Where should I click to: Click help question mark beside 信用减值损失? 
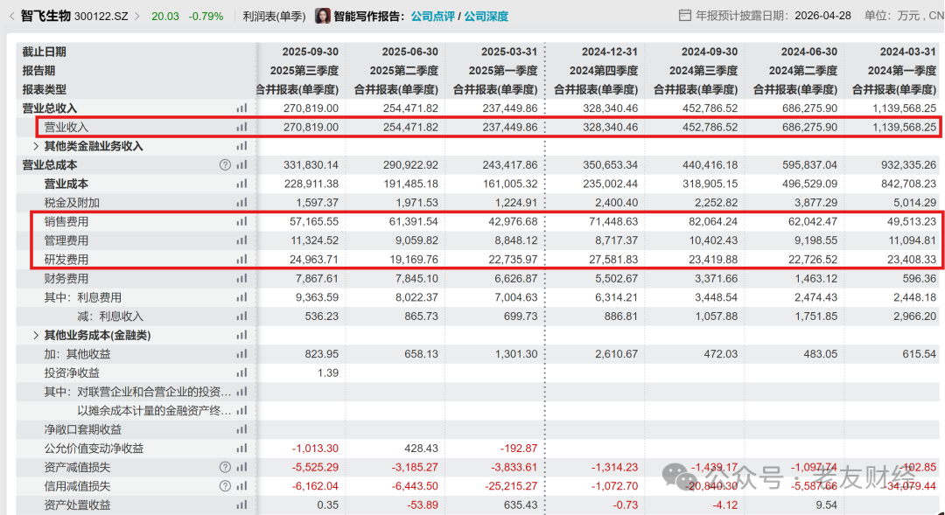(x=225, y=486)
